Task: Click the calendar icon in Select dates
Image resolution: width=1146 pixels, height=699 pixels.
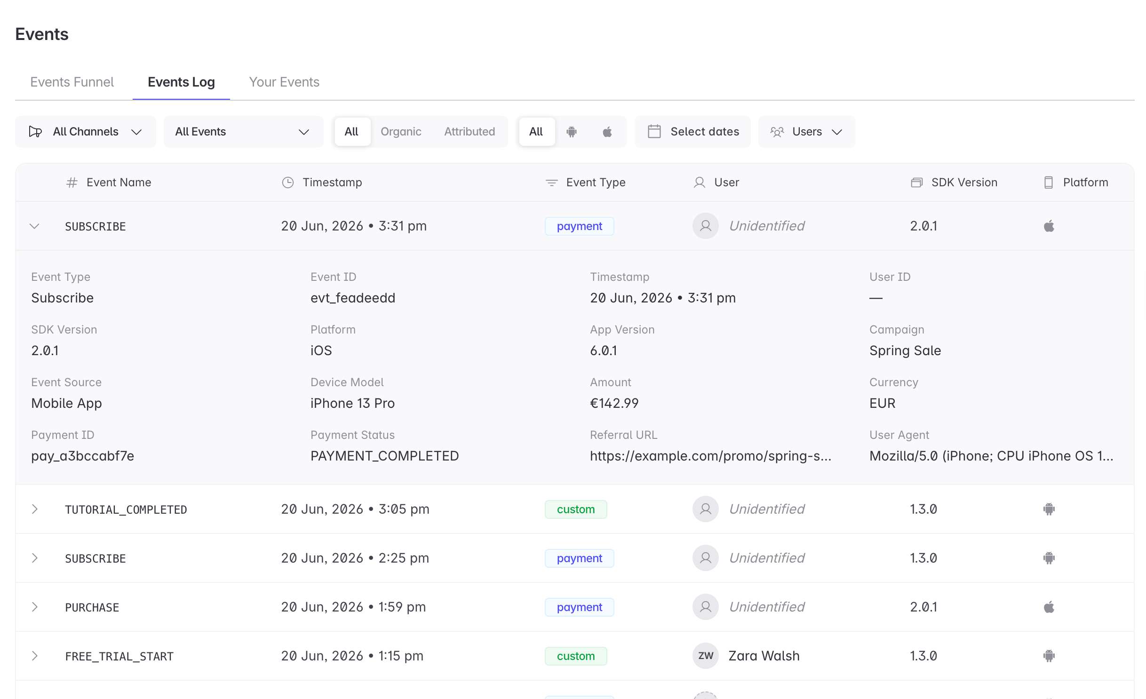Action: coord(654,132)
